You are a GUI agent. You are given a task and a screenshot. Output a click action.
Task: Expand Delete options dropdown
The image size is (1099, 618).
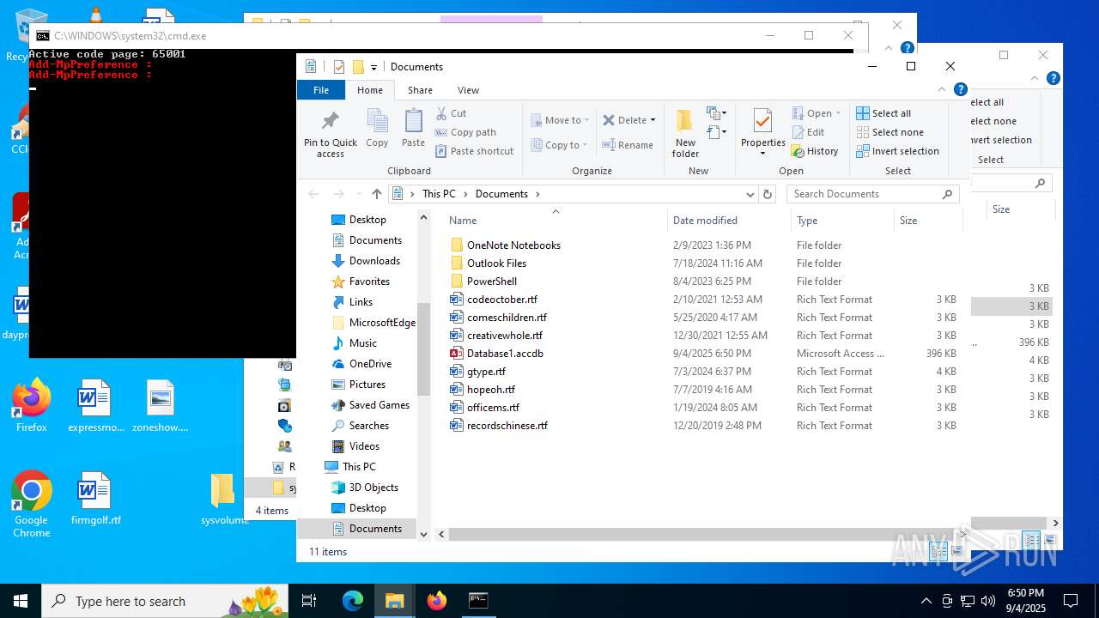coord(653,120)
